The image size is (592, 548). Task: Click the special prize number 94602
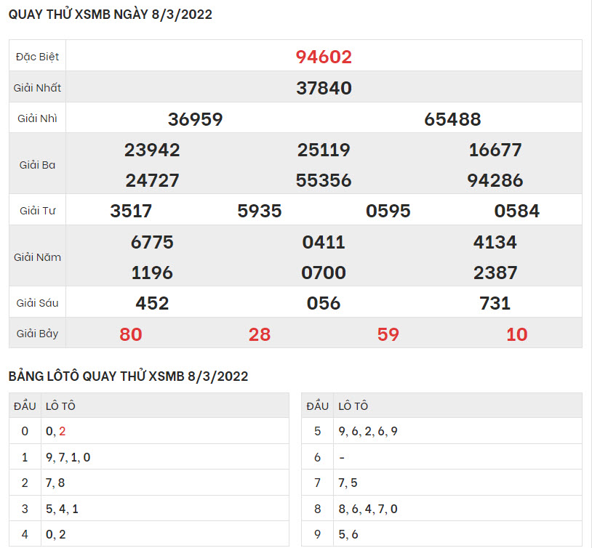(324, 57)
